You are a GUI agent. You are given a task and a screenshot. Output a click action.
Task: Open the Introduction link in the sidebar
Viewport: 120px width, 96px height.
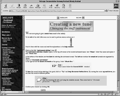click(x=6, y=32)
